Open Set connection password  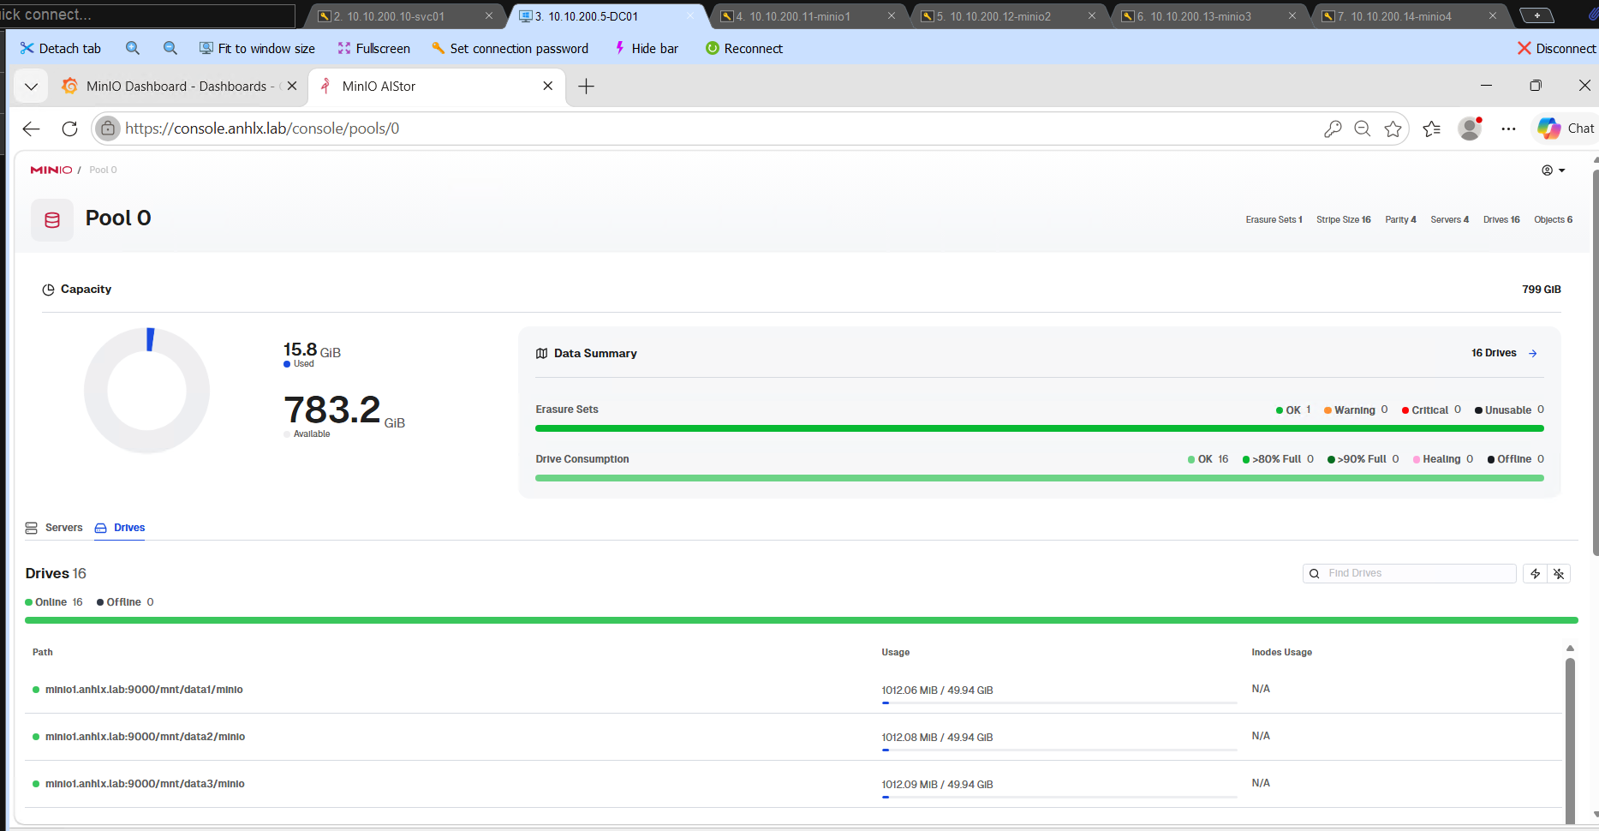point(510,48)
